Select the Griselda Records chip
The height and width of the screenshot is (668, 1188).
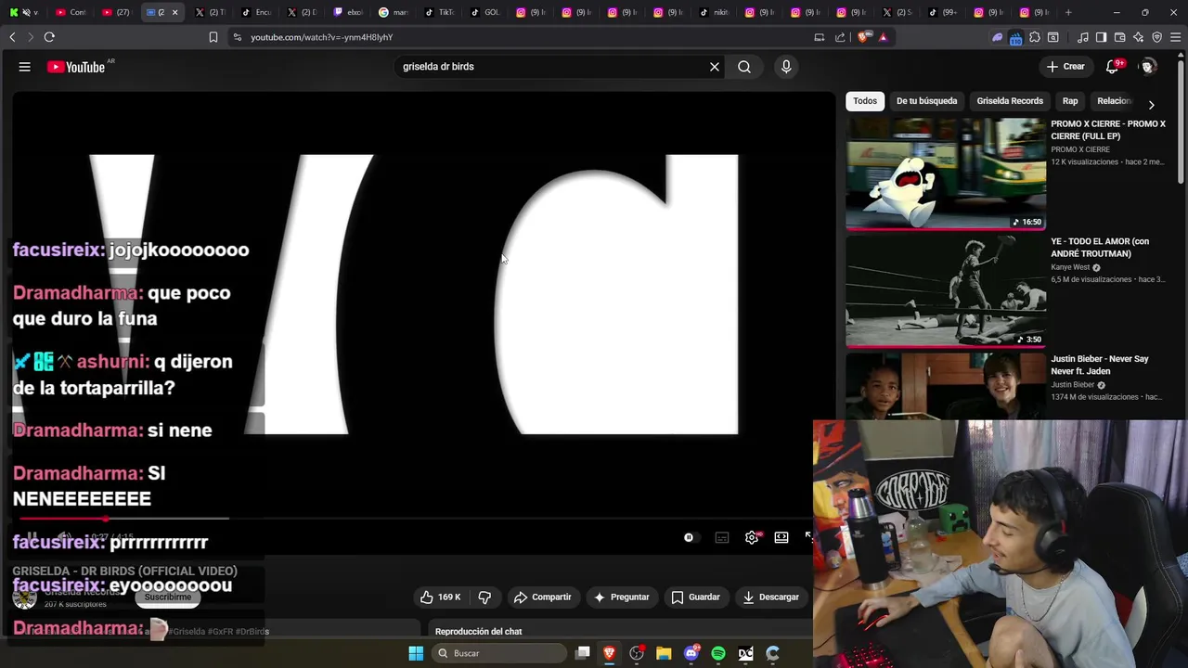click(x=1010, y=101)
